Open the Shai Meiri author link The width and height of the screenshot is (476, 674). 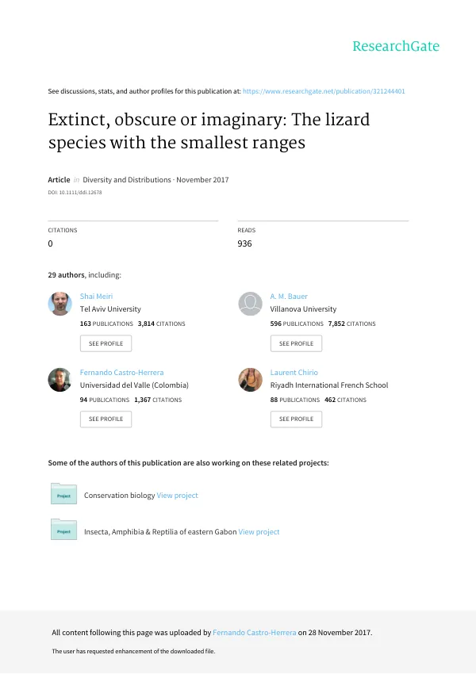coord(96,297)
